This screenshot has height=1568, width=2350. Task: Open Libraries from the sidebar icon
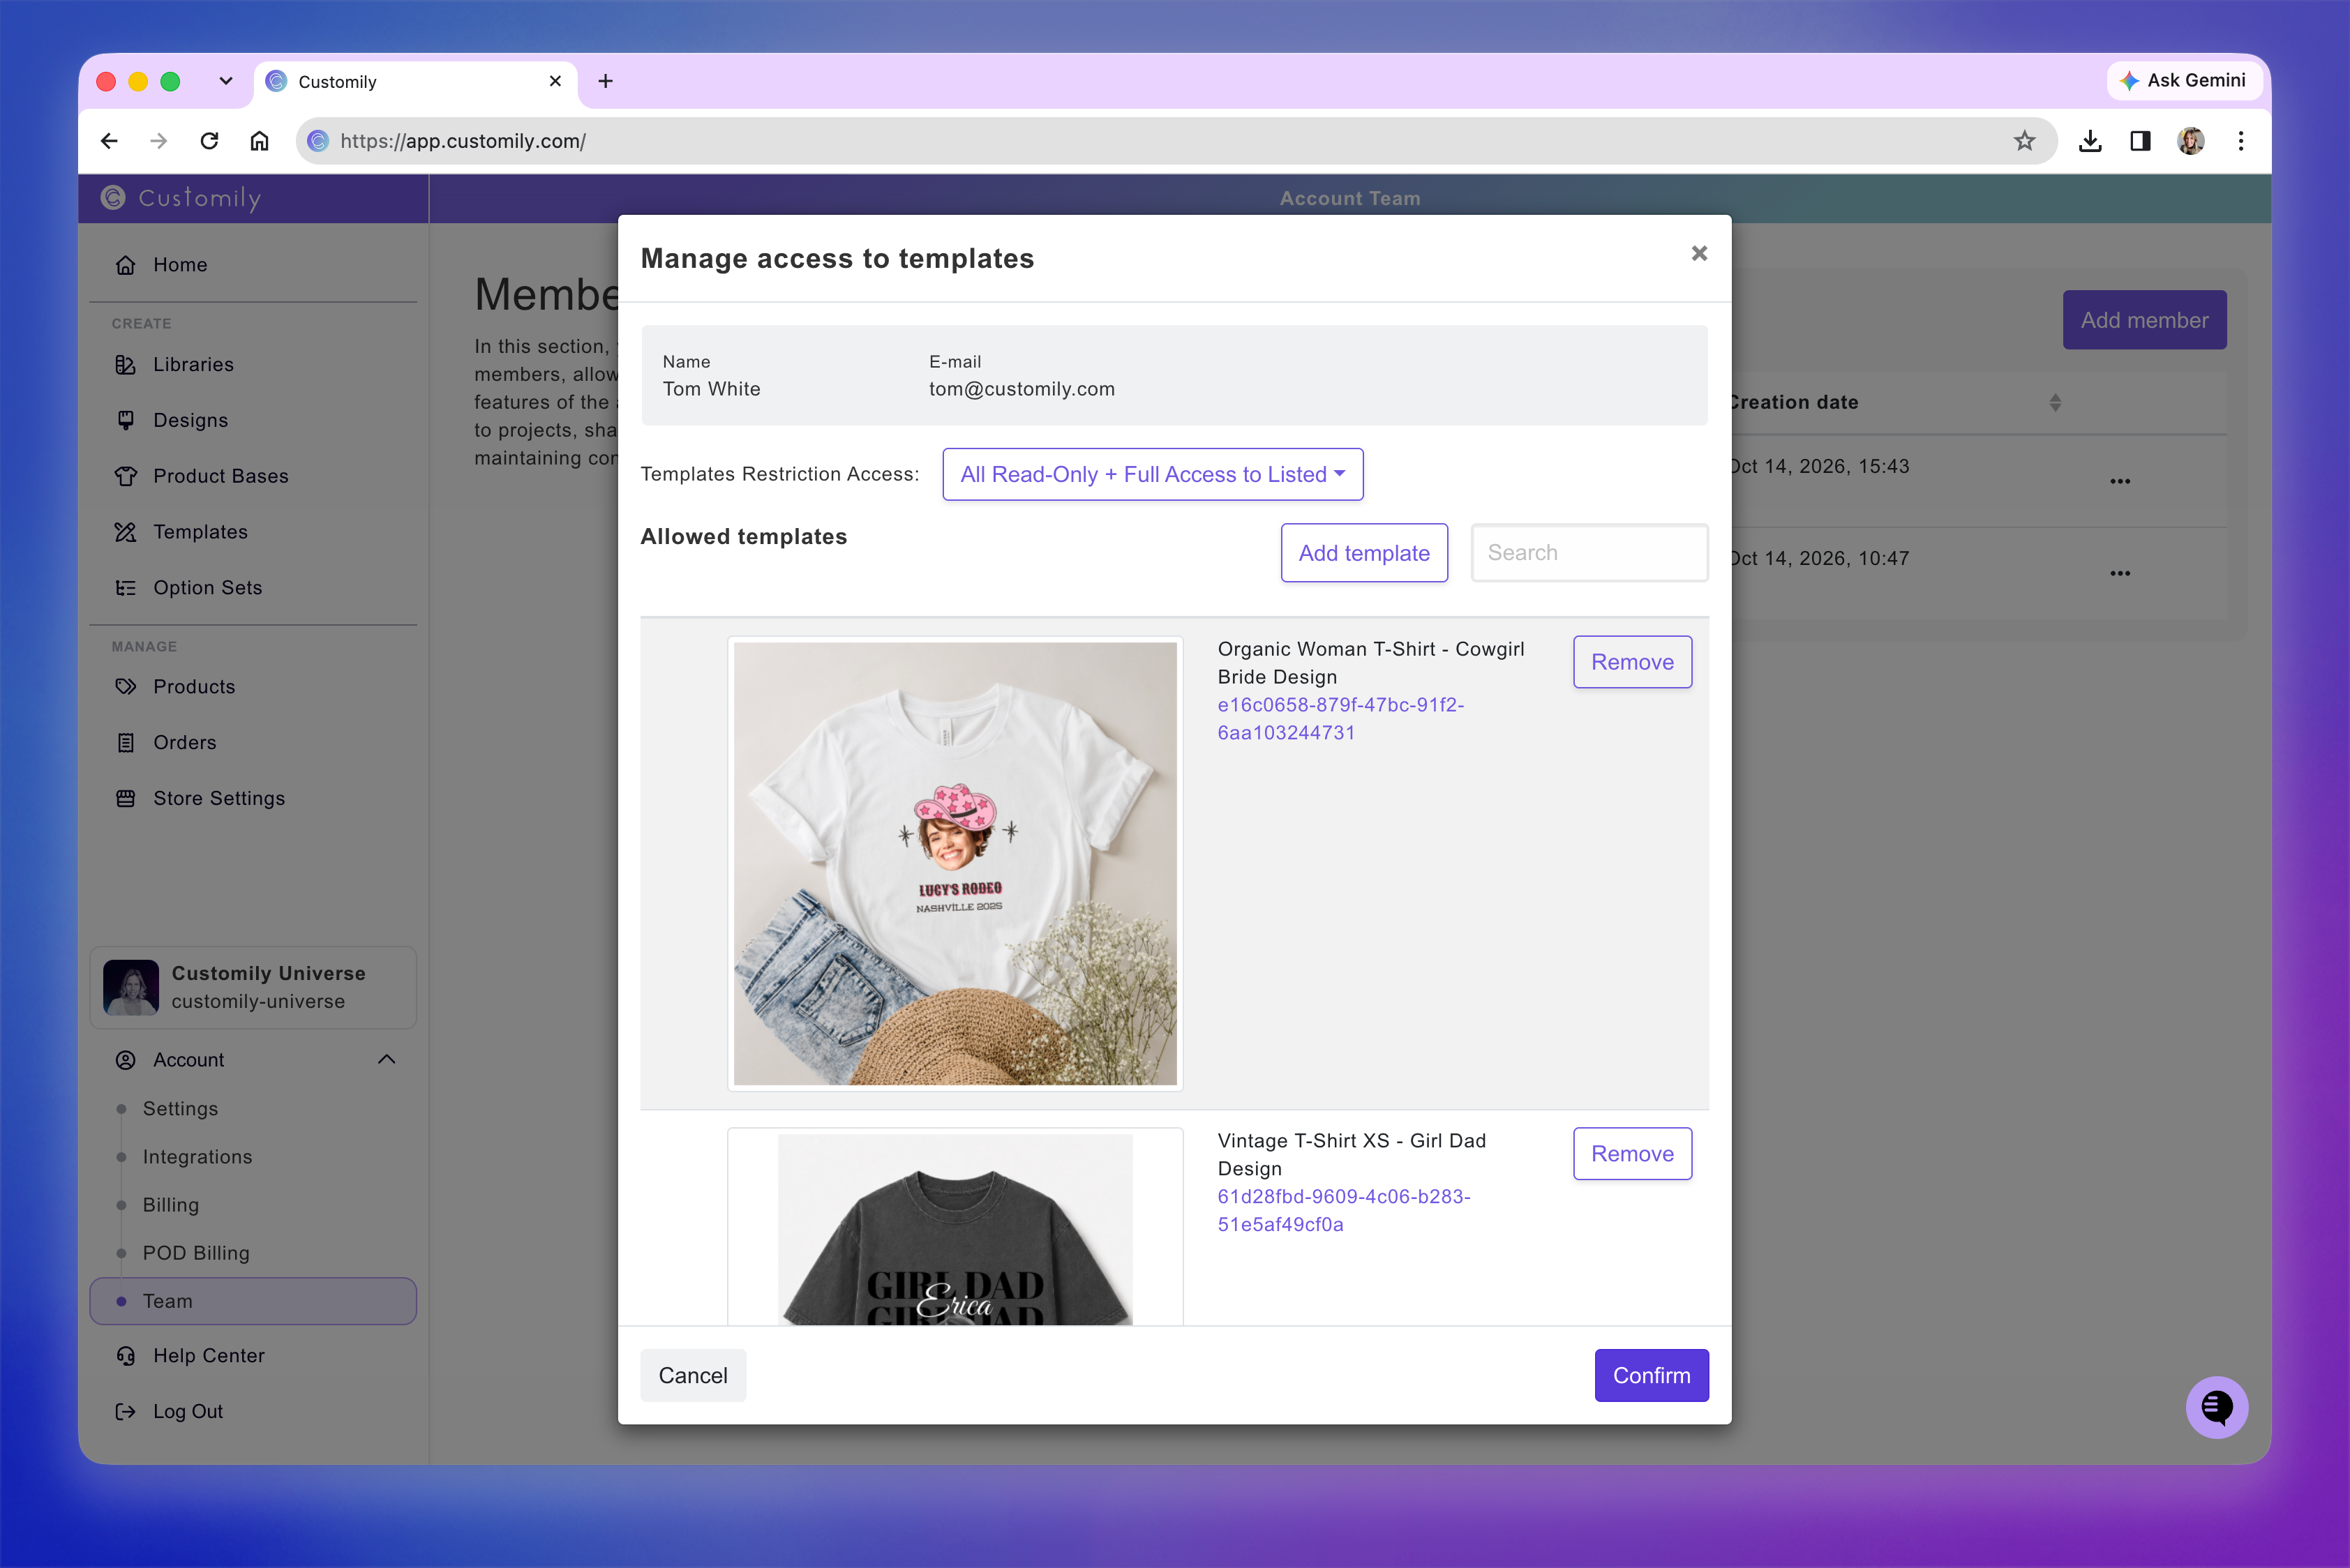coord(125,365)
